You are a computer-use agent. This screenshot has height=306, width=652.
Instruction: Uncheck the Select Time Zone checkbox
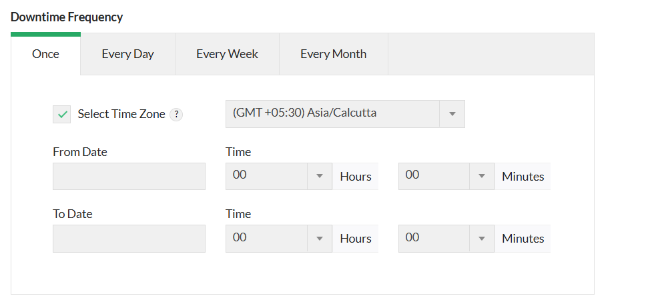pyautogui.click(x=62, y=115)
